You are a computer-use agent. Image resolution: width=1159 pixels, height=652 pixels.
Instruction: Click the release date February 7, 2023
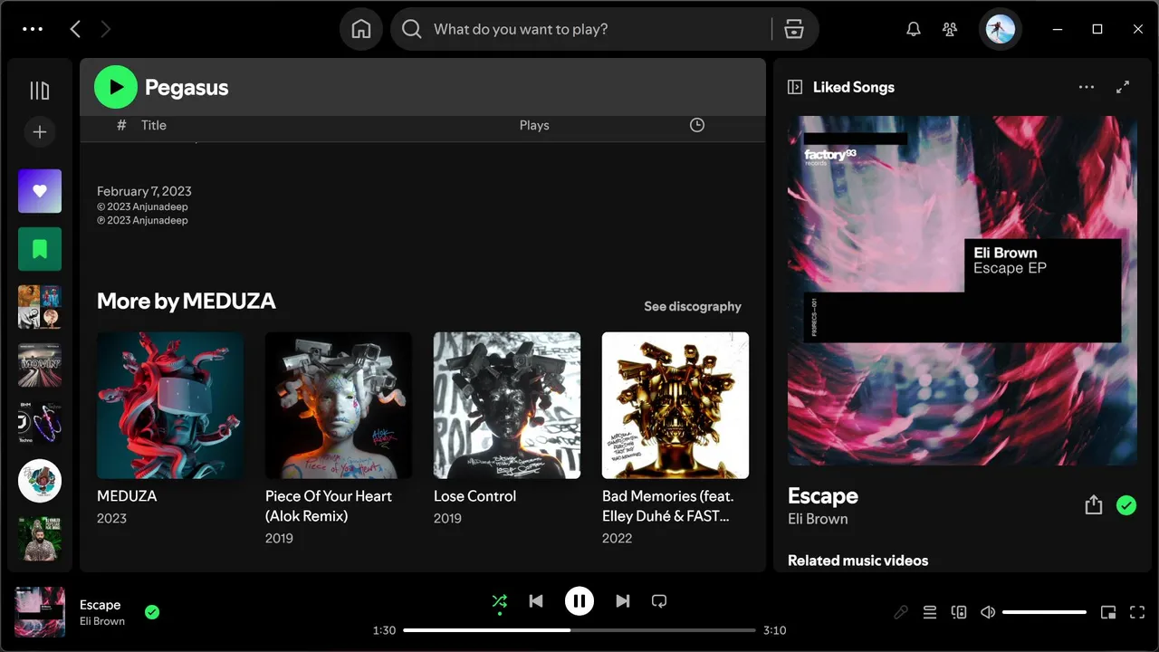coord(144,191)
